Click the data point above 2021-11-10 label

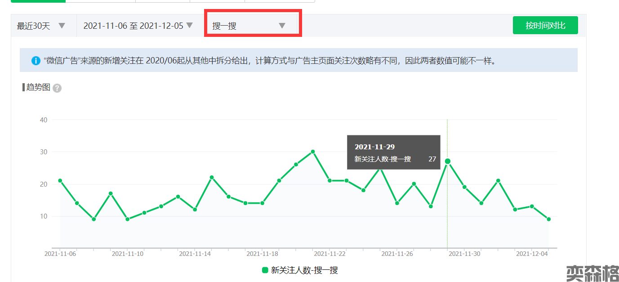[128, 219]
